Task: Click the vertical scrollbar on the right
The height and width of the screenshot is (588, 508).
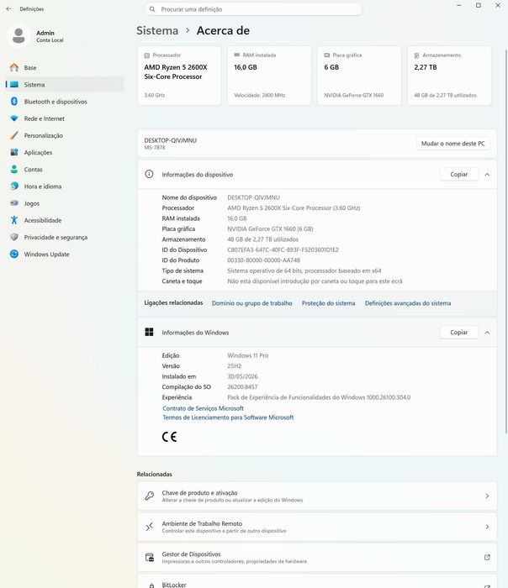Action: click(x=505, y=240)
